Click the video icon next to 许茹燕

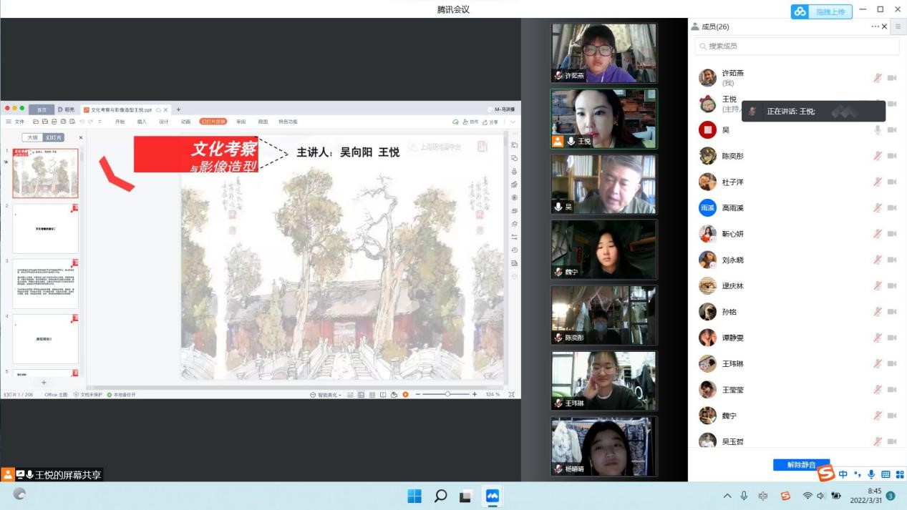click(x=892, y=78)
